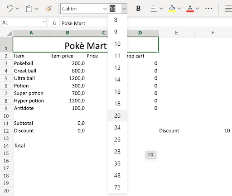Click the text alignment icon at toolbar edge

228,9
